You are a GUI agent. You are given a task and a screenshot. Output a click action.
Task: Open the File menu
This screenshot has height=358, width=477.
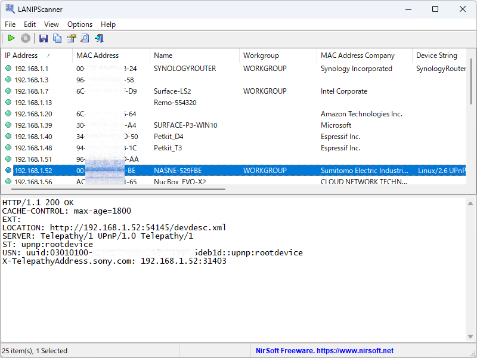click(x=10, y=24)
